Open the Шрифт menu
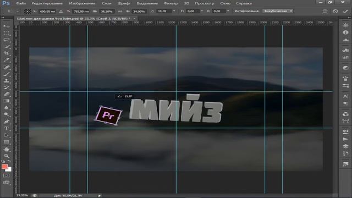The image size is (352, 198). point(124,3)
